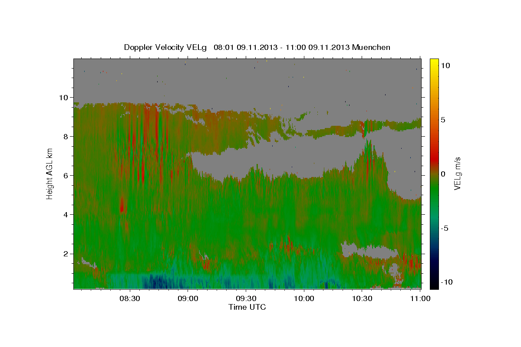
Task: Click the colorbar value label 0
Action: point(443,174)
